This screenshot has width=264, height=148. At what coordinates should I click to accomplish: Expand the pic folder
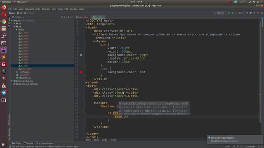pyautogui.click(x=17, y=30)
